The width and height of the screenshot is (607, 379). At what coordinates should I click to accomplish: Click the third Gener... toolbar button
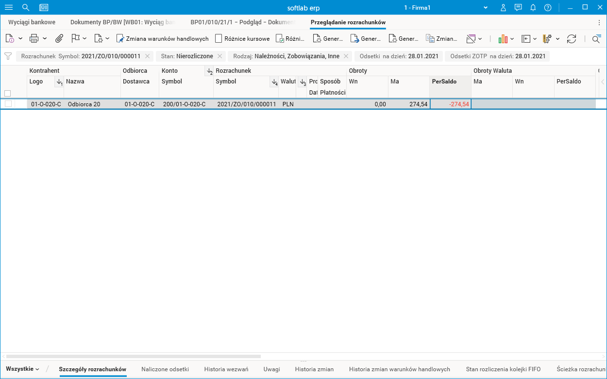[x=403, y=38]
